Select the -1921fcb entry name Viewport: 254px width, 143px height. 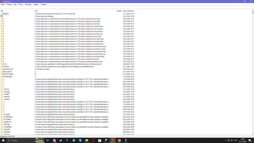click(6, 89)
